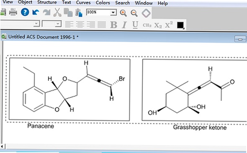Open the Text menu

coord(66,3)
